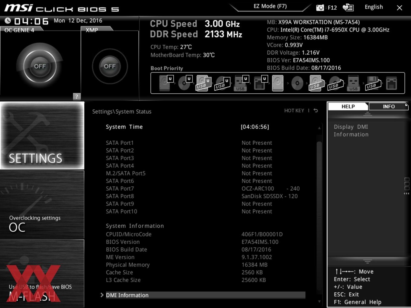Select the legacy USB CD/DVD boot icon
Image resolution: width=411 pixels, height=308 pixels.
tap(335, 83)
